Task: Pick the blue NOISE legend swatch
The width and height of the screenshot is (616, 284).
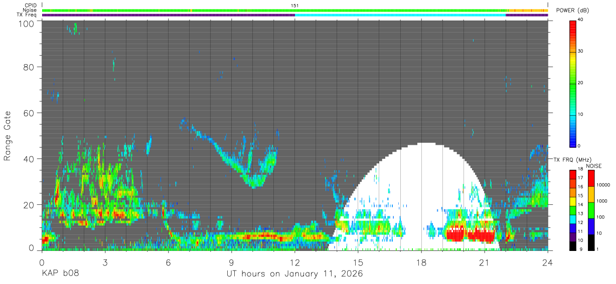Action: pyautogui.click(x=591, y=226)
